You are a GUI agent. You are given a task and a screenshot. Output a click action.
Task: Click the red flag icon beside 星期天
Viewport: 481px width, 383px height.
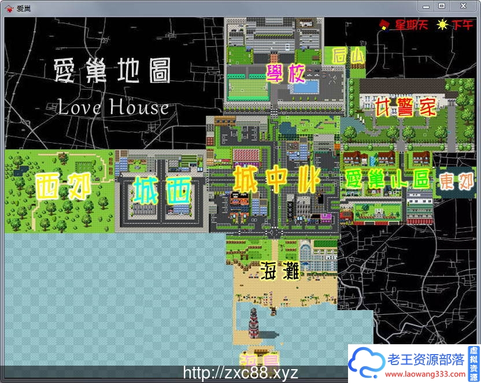[x=382, y=24]
